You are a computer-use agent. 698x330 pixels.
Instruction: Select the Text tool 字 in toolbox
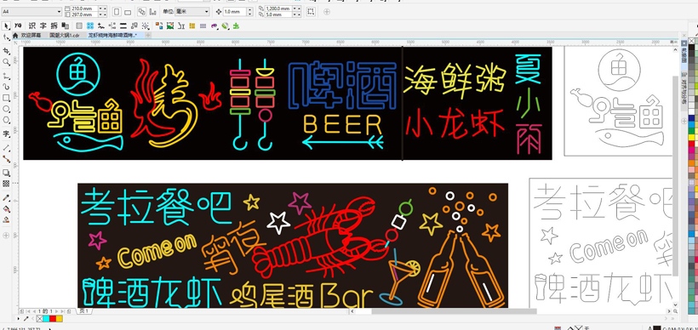6,134
